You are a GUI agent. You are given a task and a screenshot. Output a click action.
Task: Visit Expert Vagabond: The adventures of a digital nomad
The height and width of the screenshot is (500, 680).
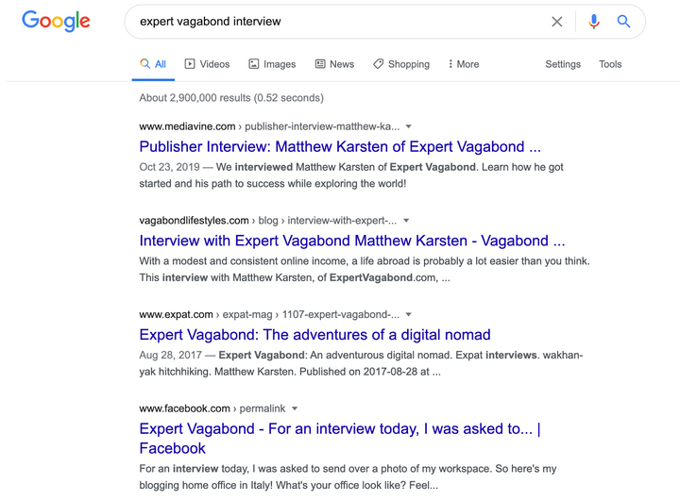click(314, 334)
